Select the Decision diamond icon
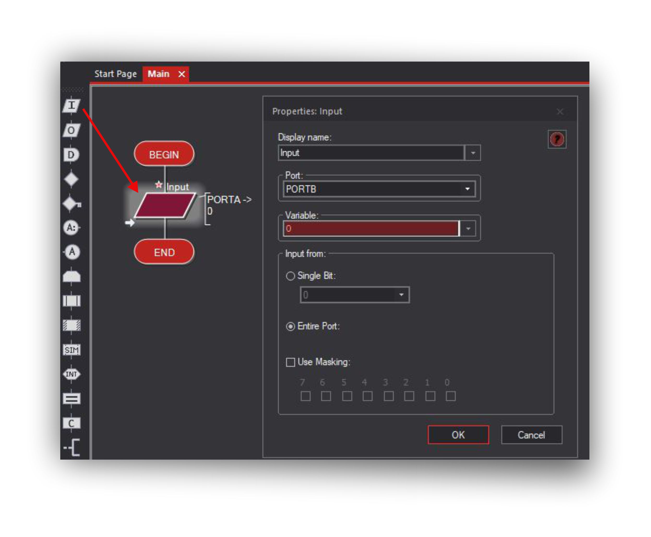The height and width of the screenshot is (537, 651). (71, 179)
